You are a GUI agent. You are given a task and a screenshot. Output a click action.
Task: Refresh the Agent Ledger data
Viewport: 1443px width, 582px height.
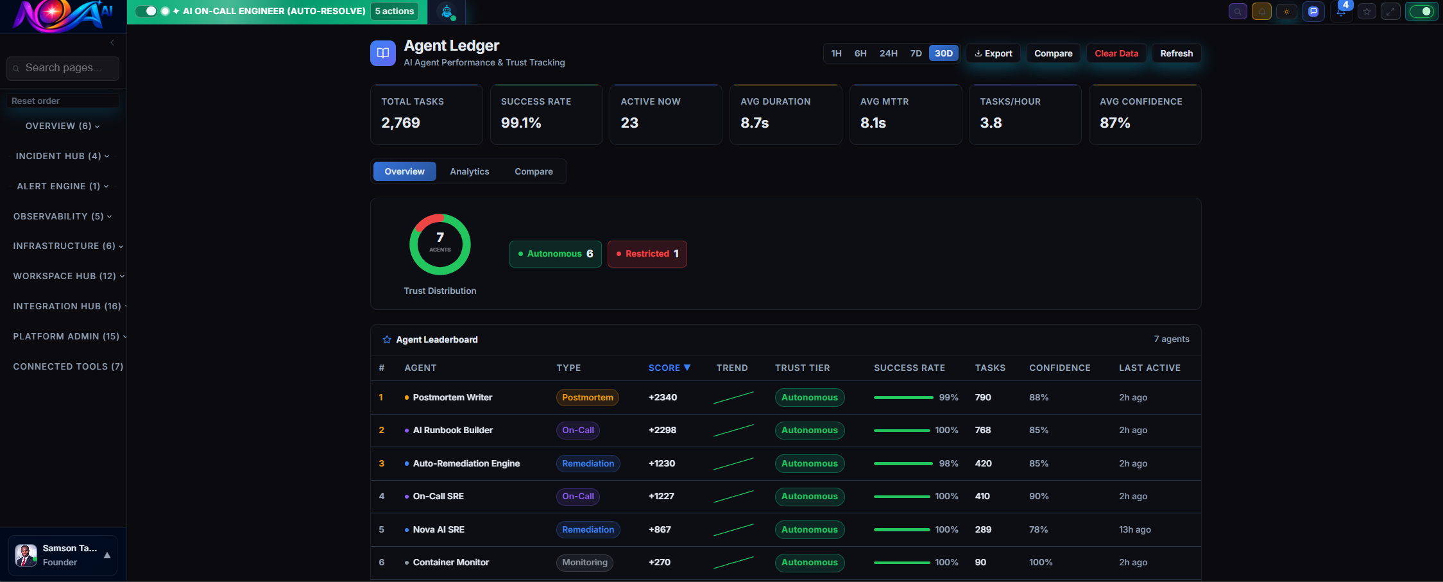coord(1176,53)
